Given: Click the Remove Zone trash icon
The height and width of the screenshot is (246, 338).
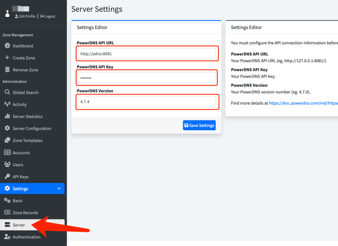Looking at the screenshot, I should (7, 70).
